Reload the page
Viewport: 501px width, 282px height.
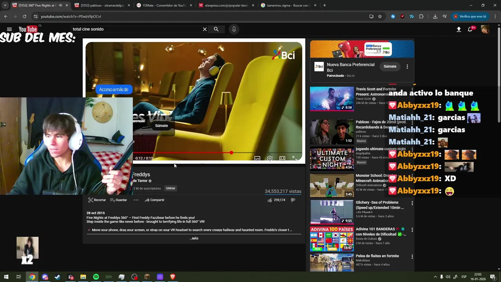point(24,16)
